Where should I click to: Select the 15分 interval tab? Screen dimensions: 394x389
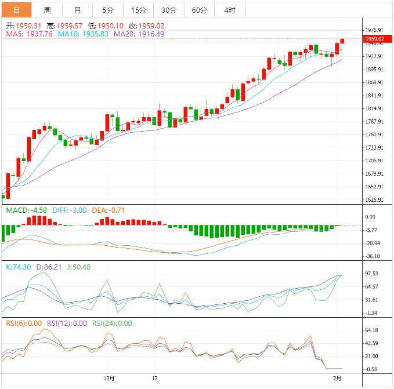coord(139,10)
